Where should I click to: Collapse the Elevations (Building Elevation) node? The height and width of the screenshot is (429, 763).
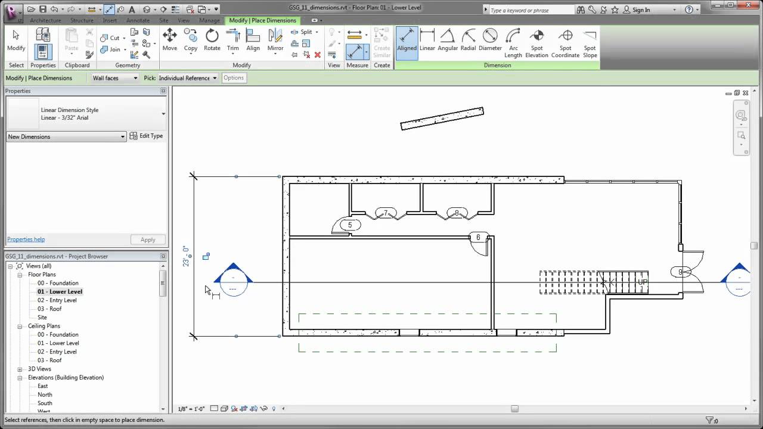[20, 378]
